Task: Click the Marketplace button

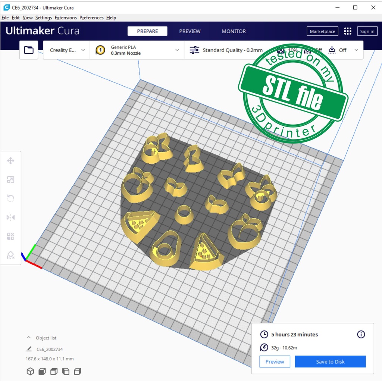Action: coord(322,31)
